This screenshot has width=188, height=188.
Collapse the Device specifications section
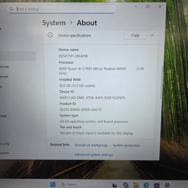pyautogui.click(x=152, y=35)
